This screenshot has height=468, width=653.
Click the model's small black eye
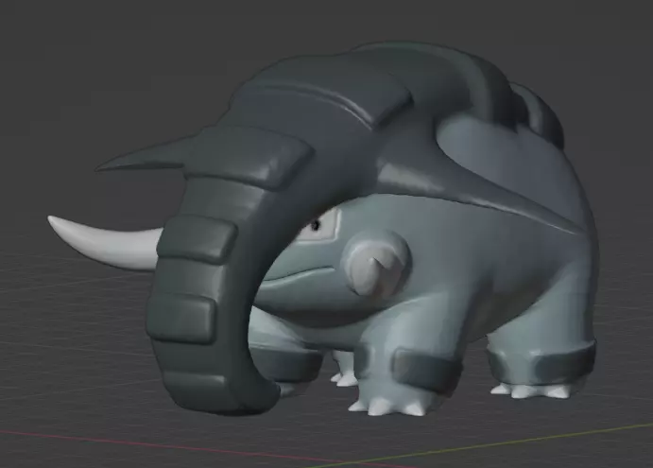[x=316, y=225]
